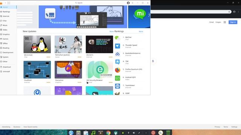Open Gmail link in Chrome window
241x135 pixels.
pos(212,22)
